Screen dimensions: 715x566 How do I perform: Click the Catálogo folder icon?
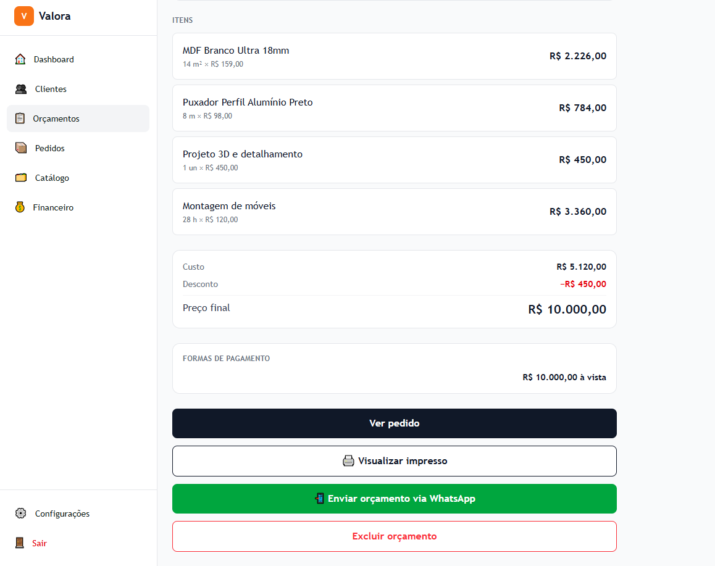(21, 178)
